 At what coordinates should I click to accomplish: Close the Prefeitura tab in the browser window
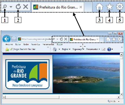coord(97,39)
